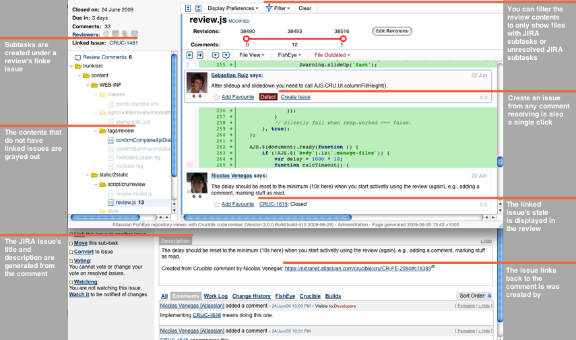The width and height of the screenshot is (576, 340).
Task: Select review.js 13 in file tree
Action: point(129,202)
